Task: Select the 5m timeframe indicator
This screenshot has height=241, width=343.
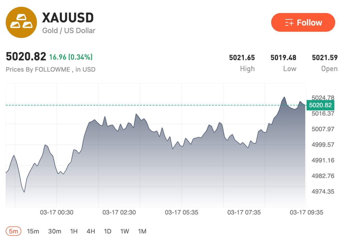Action: coord(13,231)
